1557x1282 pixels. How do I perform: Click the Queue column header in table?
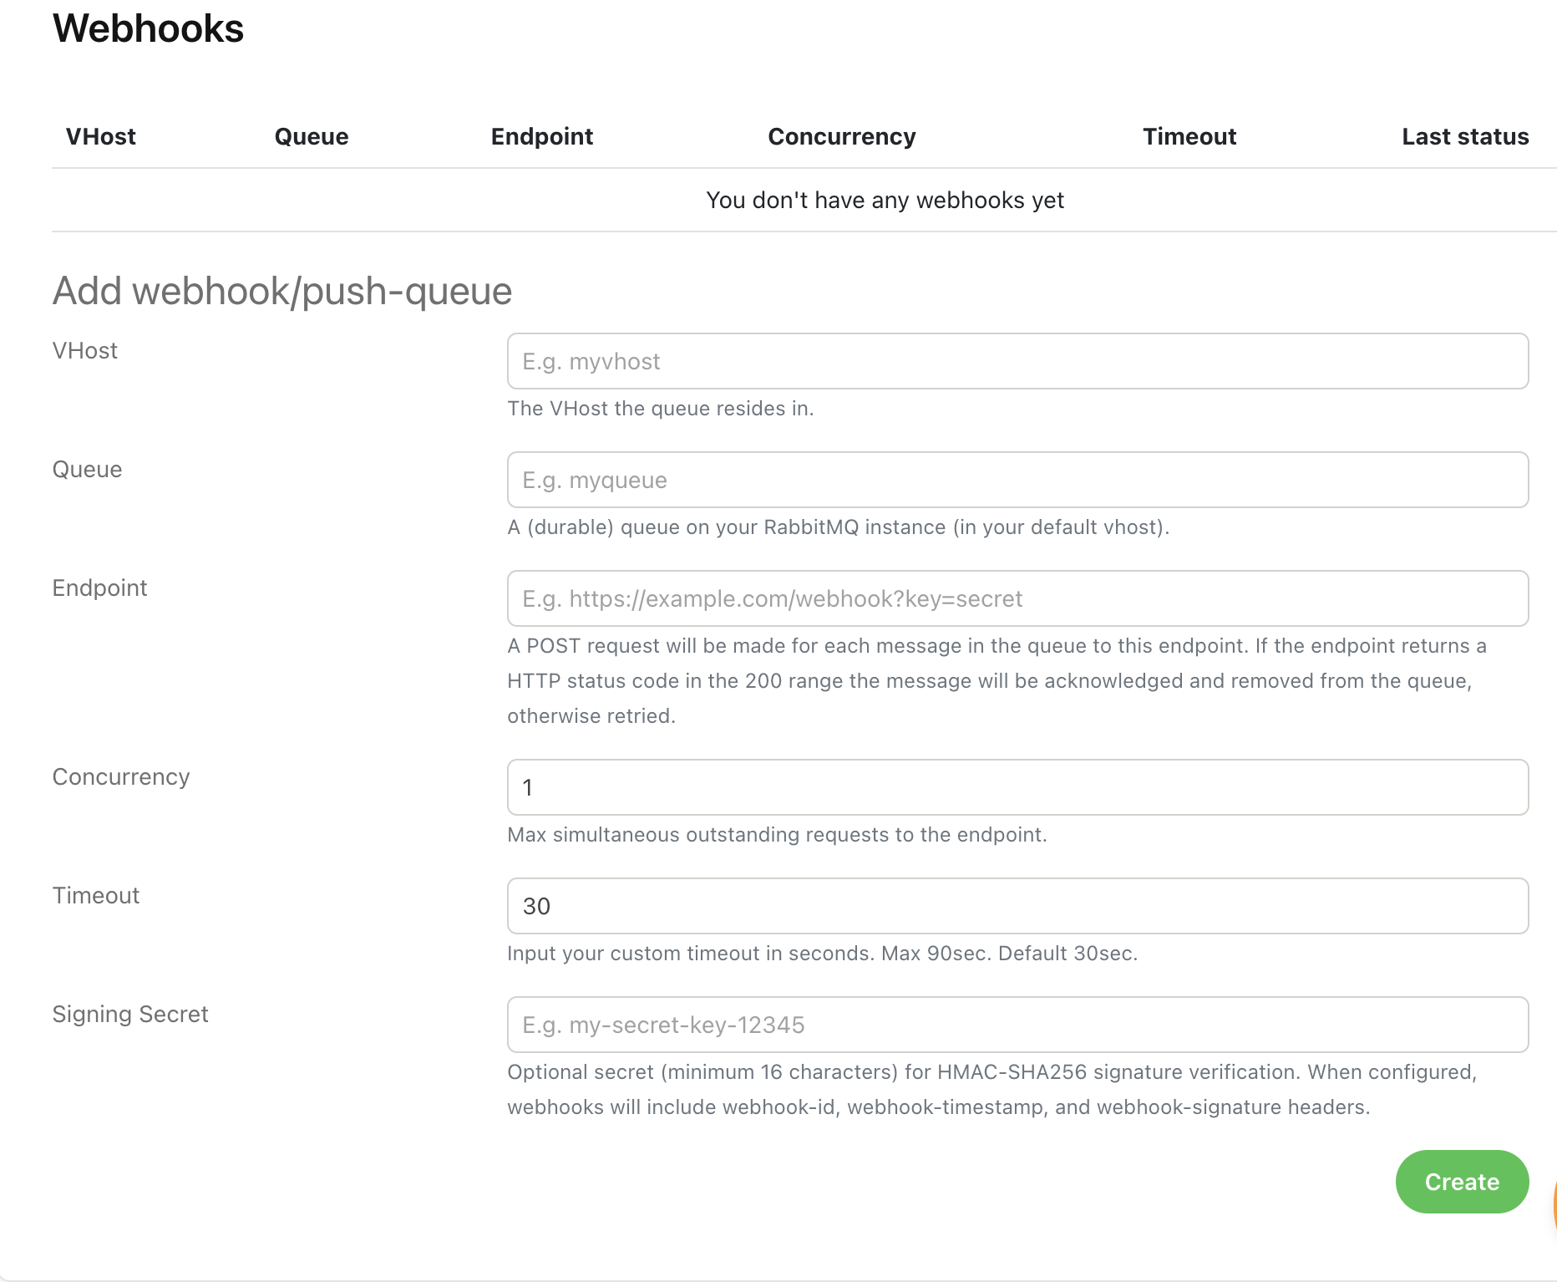click(312, 136)
